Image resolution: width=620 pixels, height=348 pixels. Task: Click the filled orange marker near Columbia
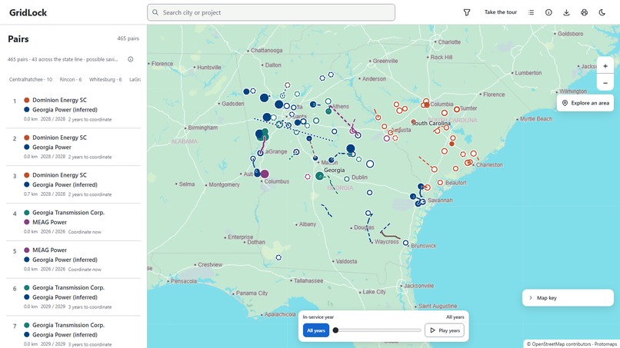(427, 105)
